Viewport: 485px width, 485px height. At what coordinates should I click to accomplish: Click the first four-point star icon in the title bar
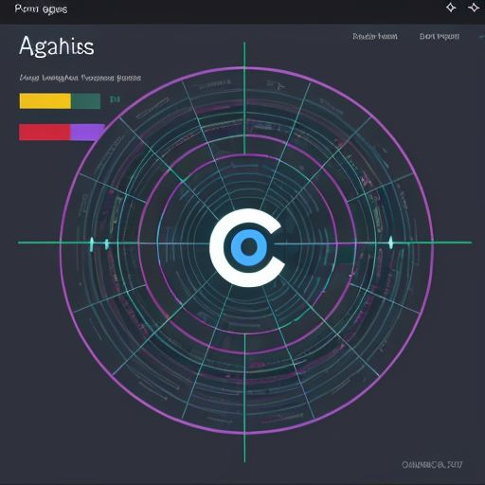(451, 8)
